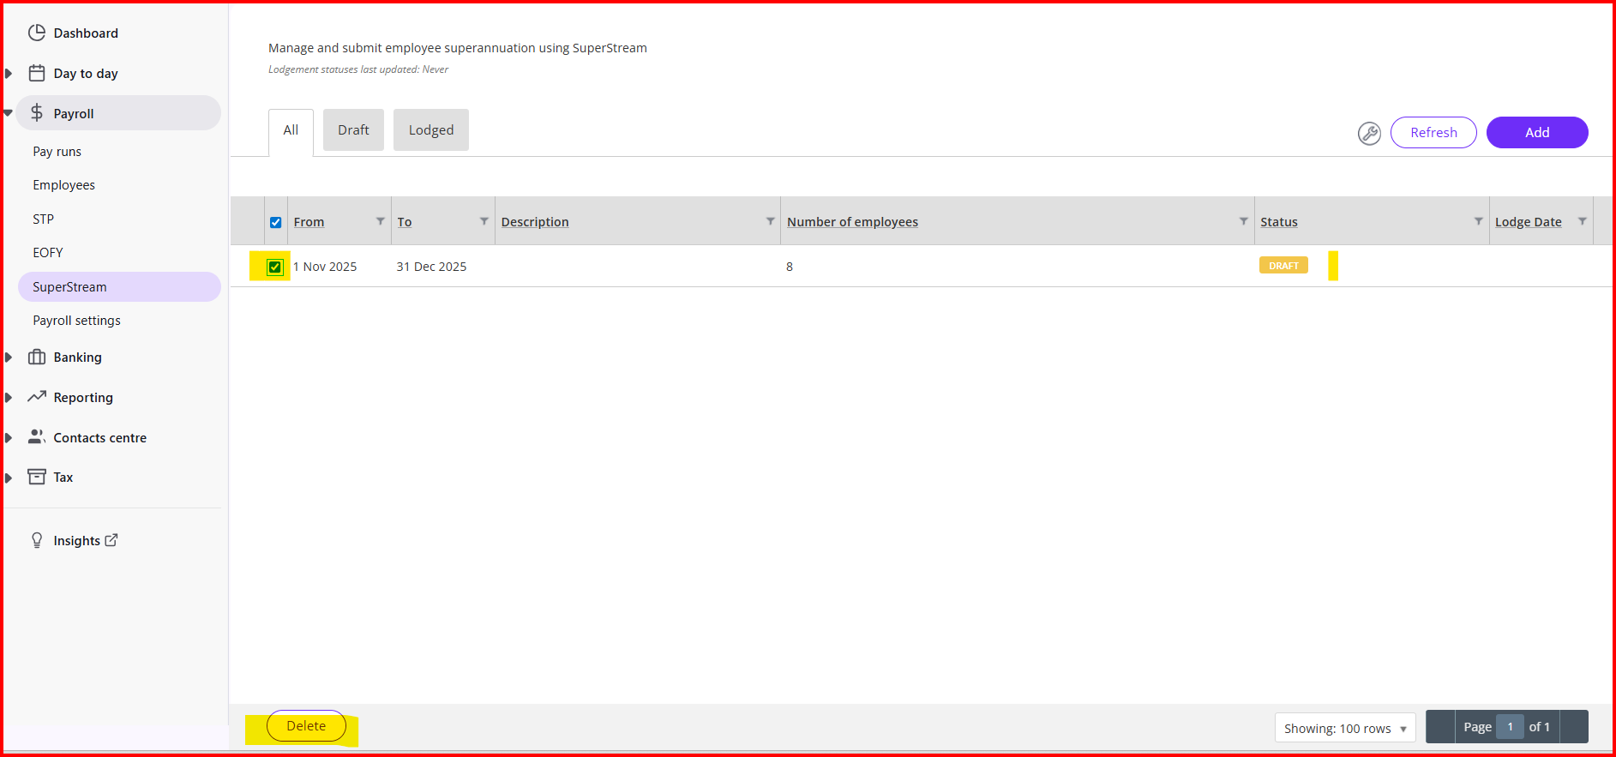The width and height of the screenshot is (1616, 757).
Task: Open Employees in Payroll menu
Action: pyautogui.click(x=64, y=185)
